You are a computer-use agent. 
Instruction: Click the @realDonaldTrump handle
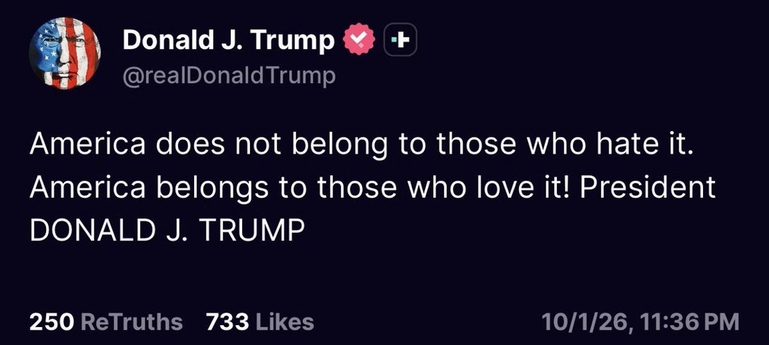(x=229, y=77)
